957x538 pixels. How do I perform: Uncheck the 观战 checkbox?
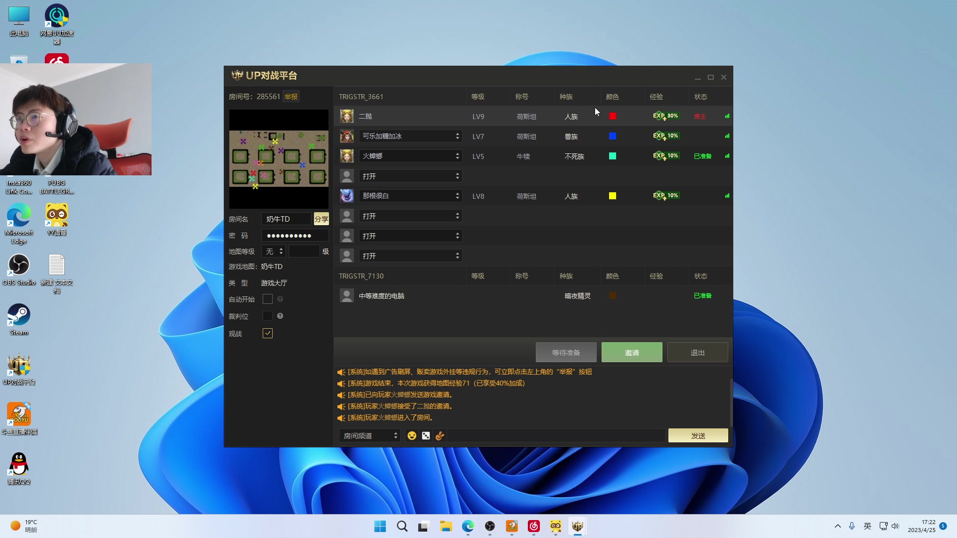click(x=268, y=333)
